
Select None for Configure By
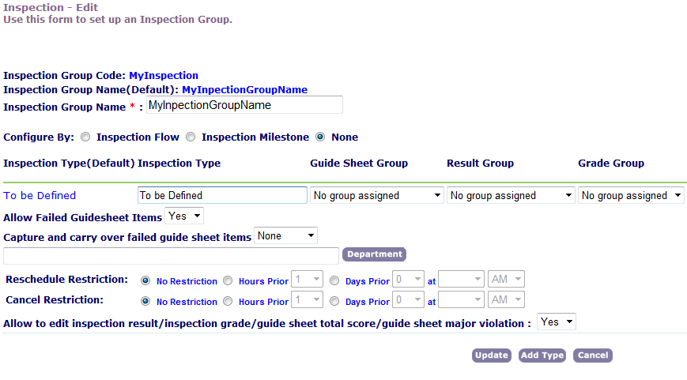[x=320, y=137]
